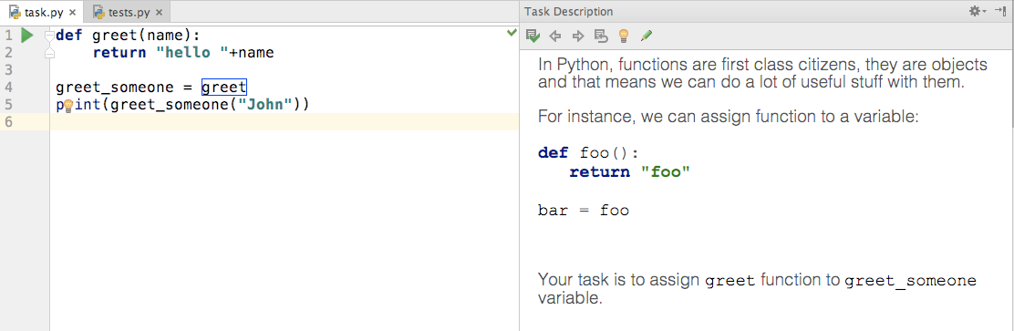Click the def keyword on line 1
This screenshot has width=1014, height=331.
69,35
